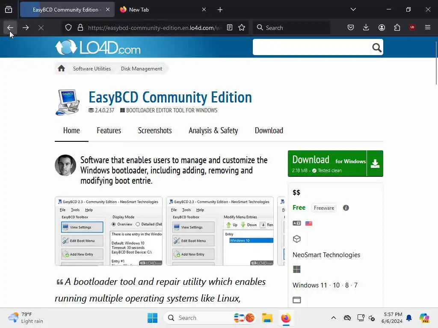Image resolution: width=438 pixels, height=328 pixels.
Task: Switch to the EasyBCD Community Edition tab
Action: tap(67, 9)
